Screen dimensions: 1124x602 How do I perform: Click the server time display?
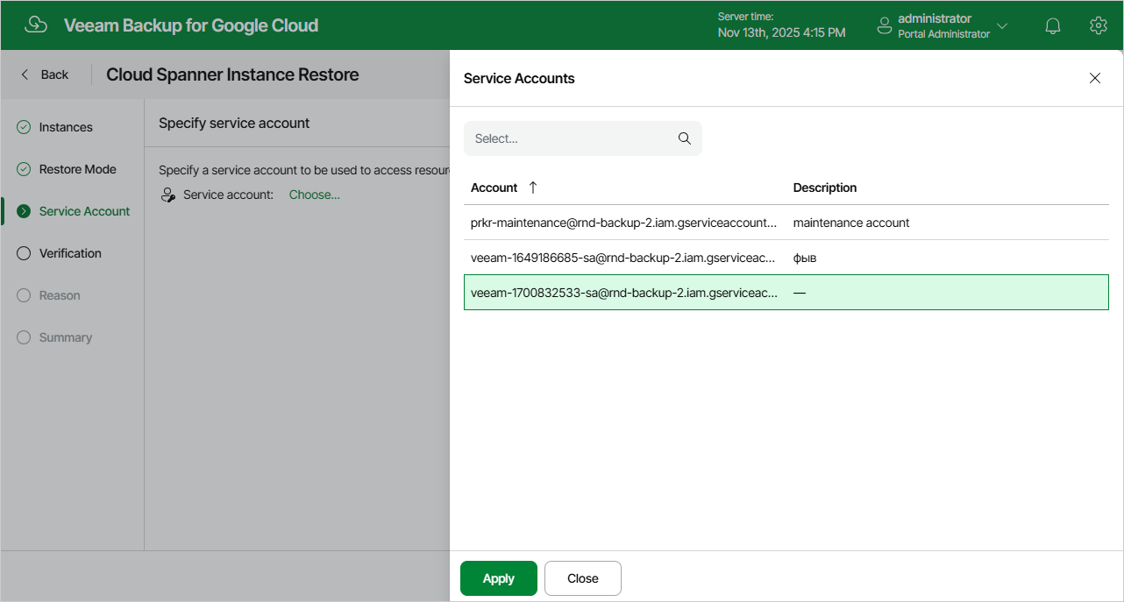point(781,25)
